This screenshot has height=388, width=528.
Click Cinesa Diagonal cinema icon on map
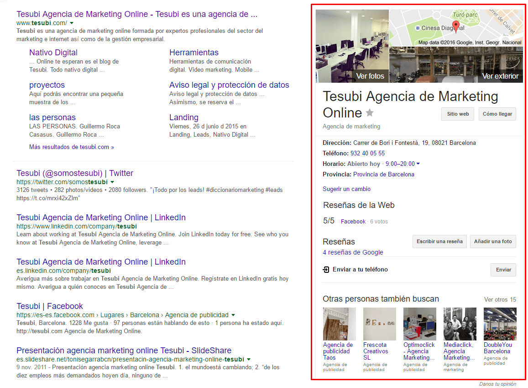(418, 28)
